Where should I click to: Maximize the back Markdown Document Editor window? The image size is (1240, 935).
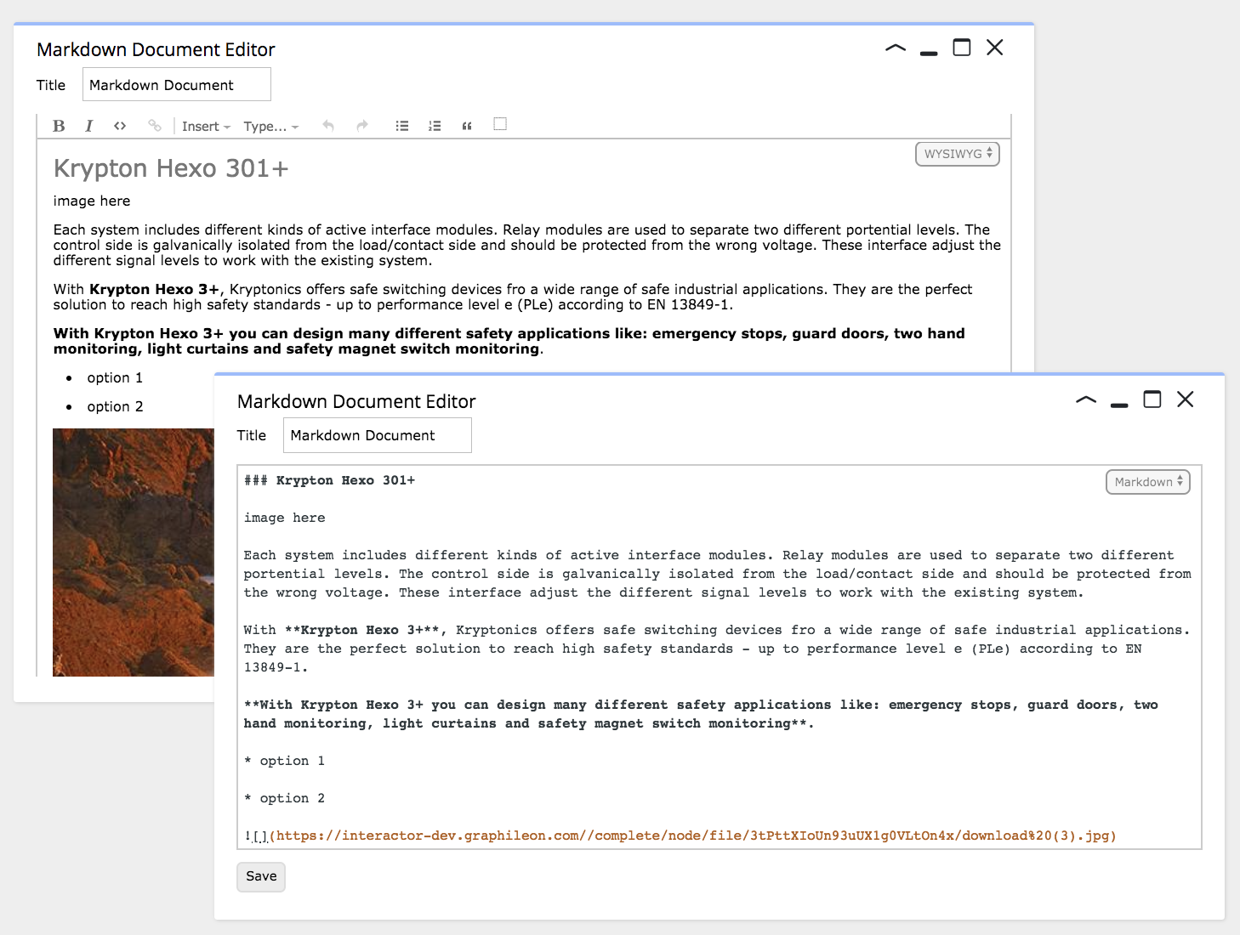962,48
